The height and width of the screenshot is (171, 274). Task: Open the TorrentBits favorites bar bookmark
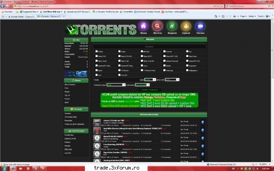(x=126, y=12)
